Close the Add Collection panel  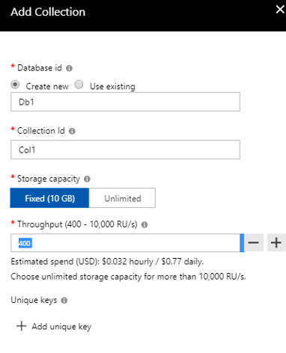[x=280, y=10]
